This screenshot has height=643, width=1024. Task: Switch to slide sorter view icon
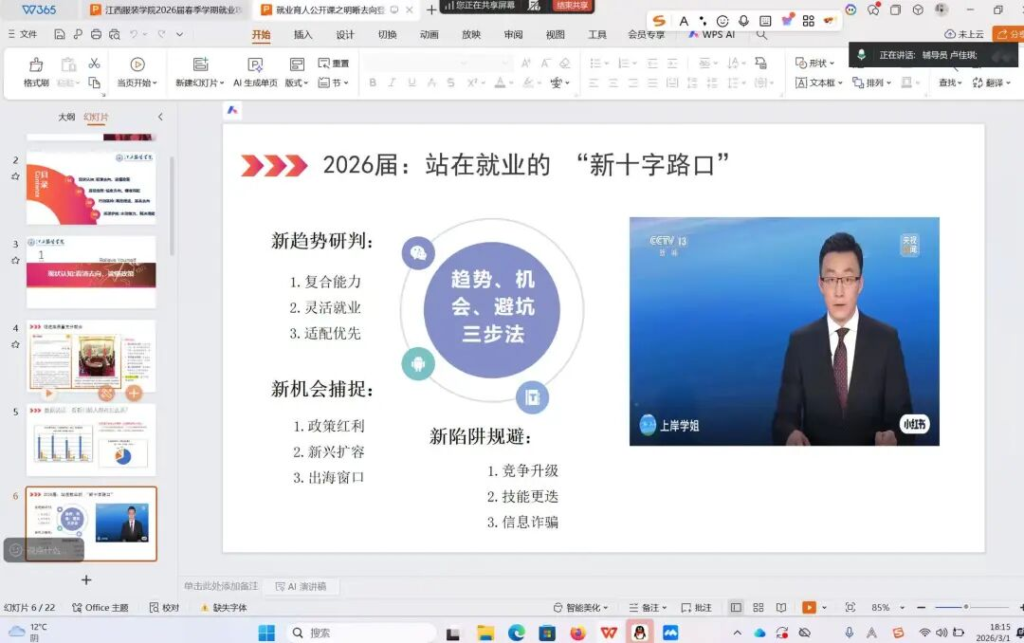(x=759, y=607)
